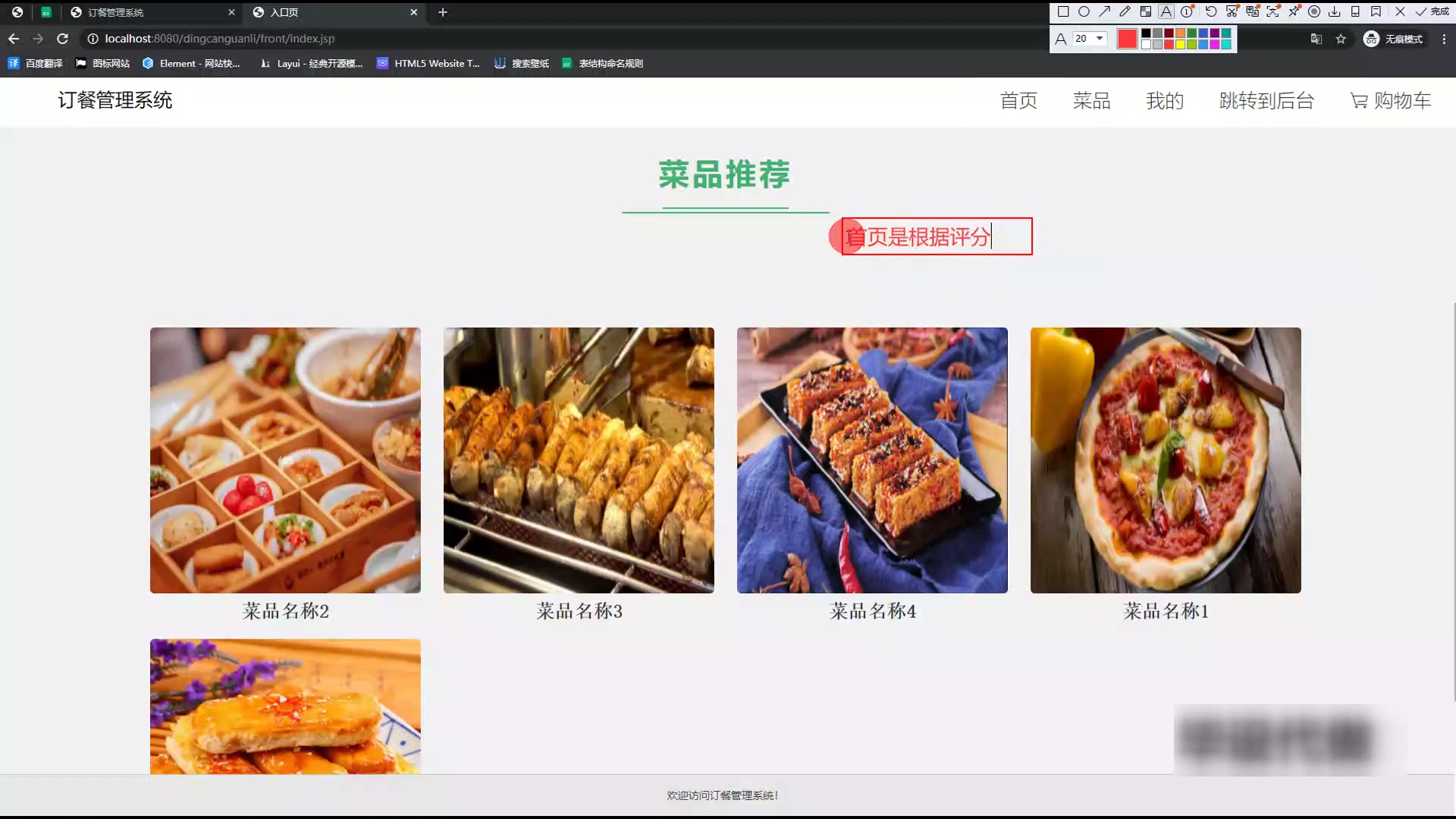The image size is (1456, 819).
Task: Click the current red color swatch
Action: (x=1128, y=39)
